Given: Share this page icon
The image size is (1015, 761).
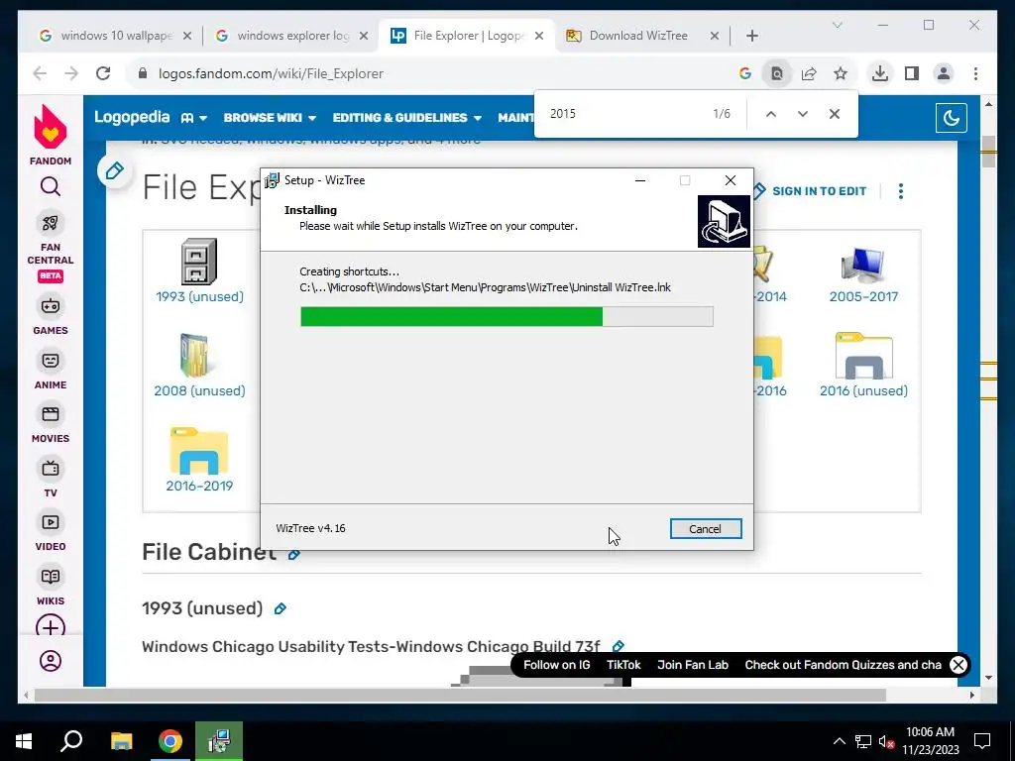Looking at the screenshot, I should point(809,73).
